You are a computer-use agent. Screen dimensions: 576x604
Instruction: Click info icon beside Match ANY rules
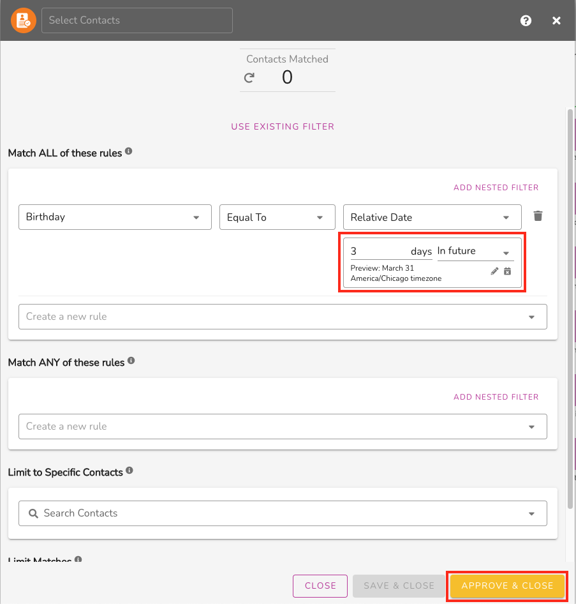click(131, 361)
